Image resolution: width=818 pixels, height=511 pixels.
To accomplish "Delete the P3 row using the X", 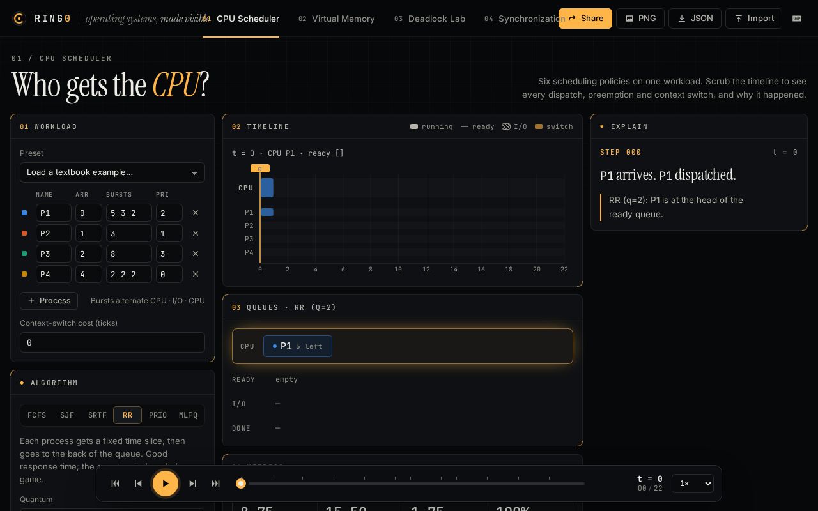I will point(196,254).
